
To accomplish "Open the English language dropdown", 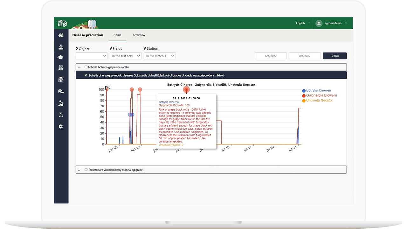I will coord(303,23).
